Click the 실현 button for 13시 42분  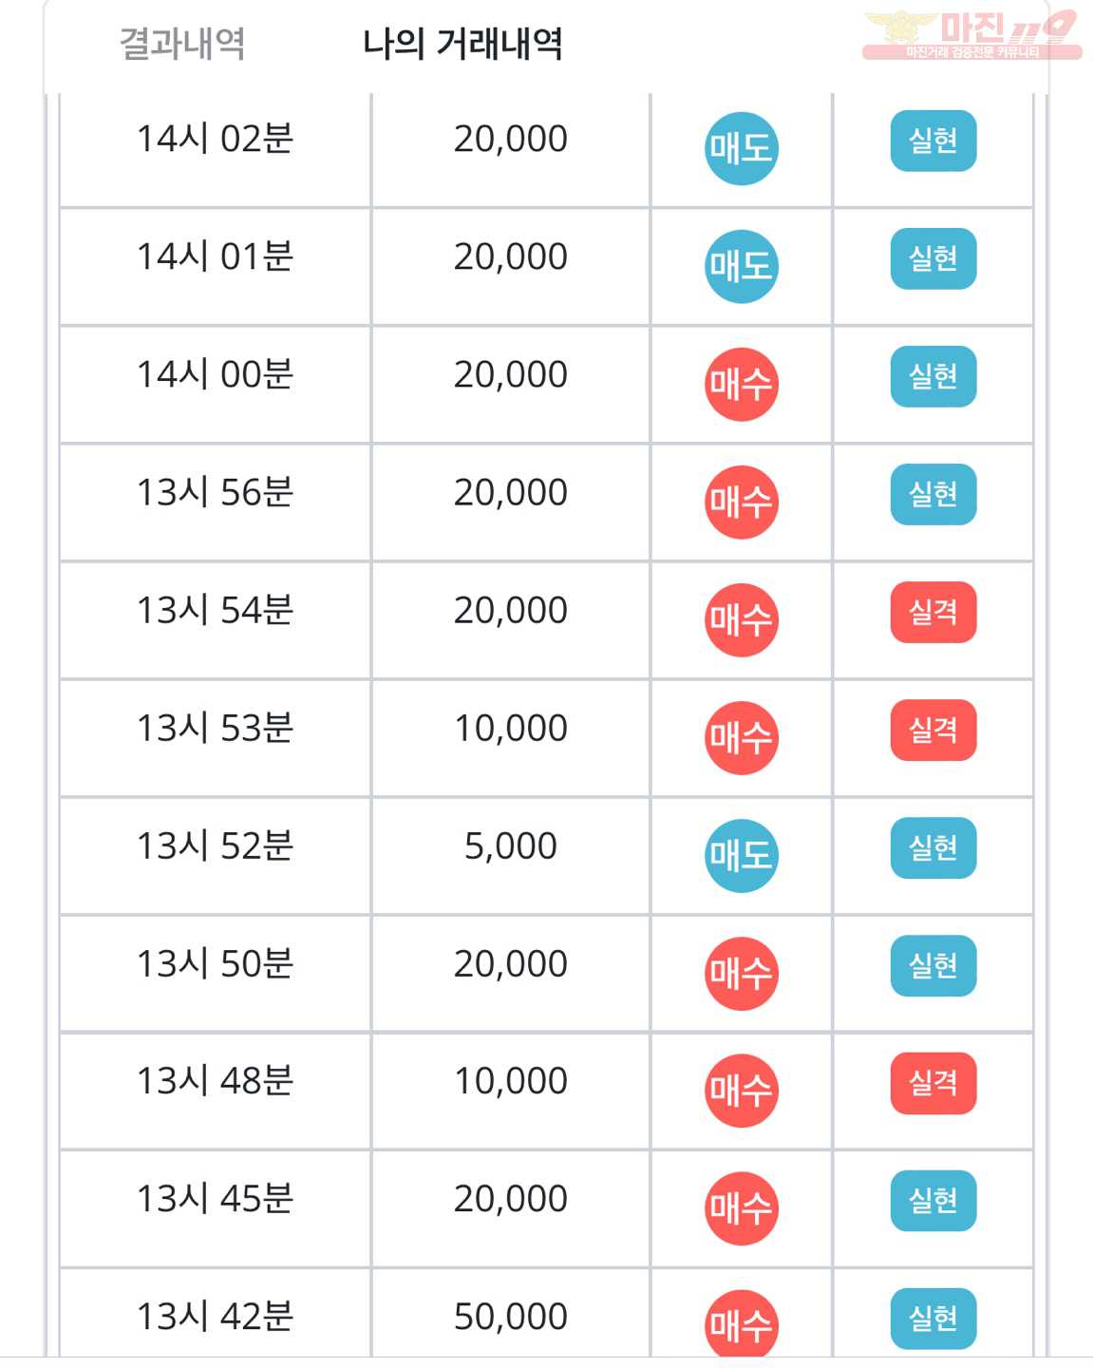[x=933, y=1319]
